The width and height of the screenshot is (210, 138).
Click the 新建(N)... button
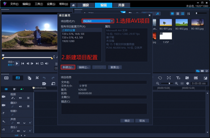pos(68,67)
